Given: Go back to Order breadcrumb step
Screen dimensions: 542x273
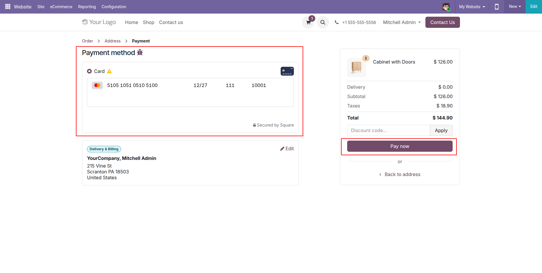Looking at the screenshot, I should coord(88,41).
